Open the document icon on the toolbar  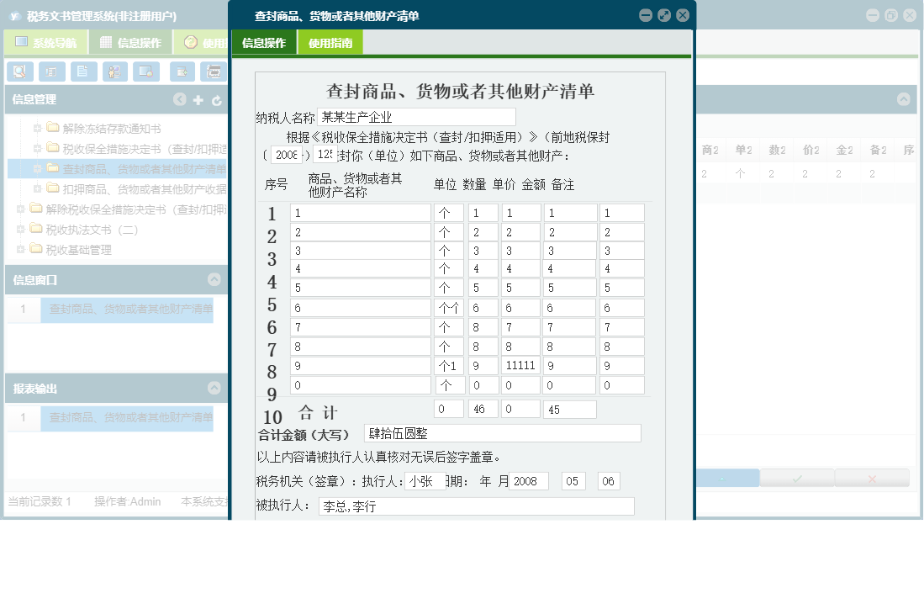click(83, 71)
